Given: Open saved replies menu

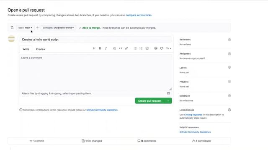Looking at the screenshot, I should click(x=168, y=48).
